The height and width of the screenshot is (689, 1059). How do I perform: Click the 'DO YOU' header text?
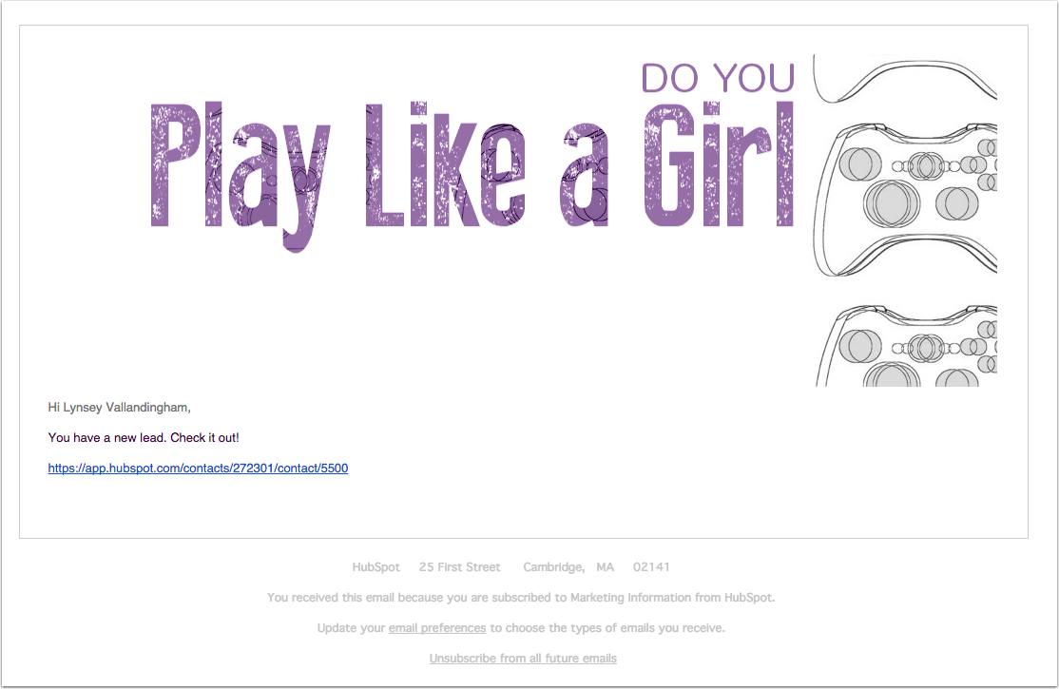click(718, 78)
